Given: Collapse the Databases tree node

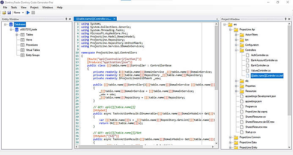Looking at the screenshot, I should coord(5,24).
